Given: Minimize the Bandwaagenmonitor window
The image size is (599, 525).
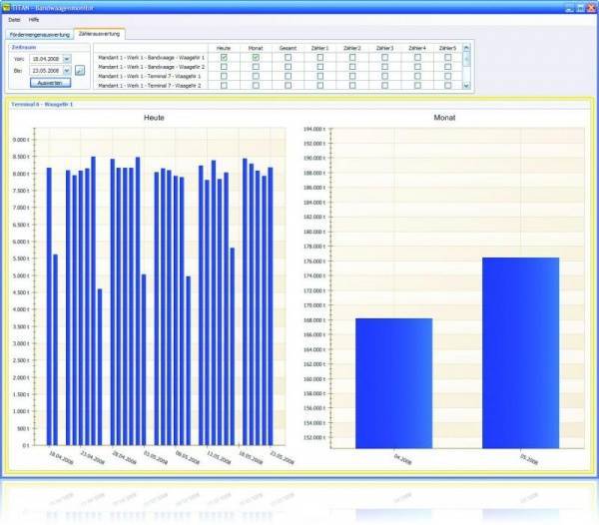Looking at the screenshot, I should click(567, 7).
